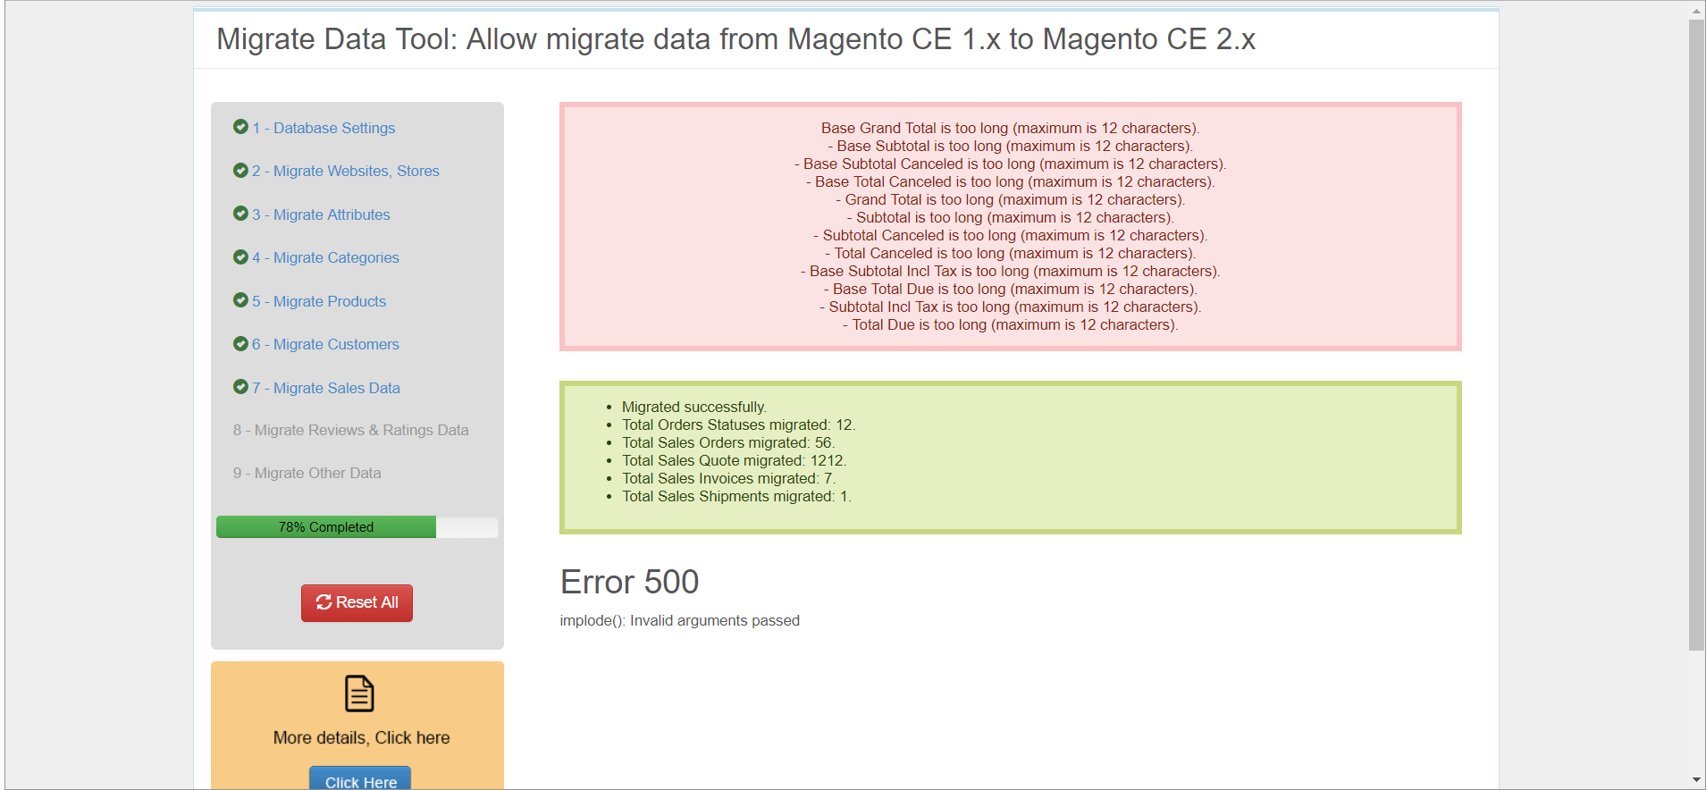Open step 5 - Migrate Products
This screenshot has width=1706, height=790.
319,301
